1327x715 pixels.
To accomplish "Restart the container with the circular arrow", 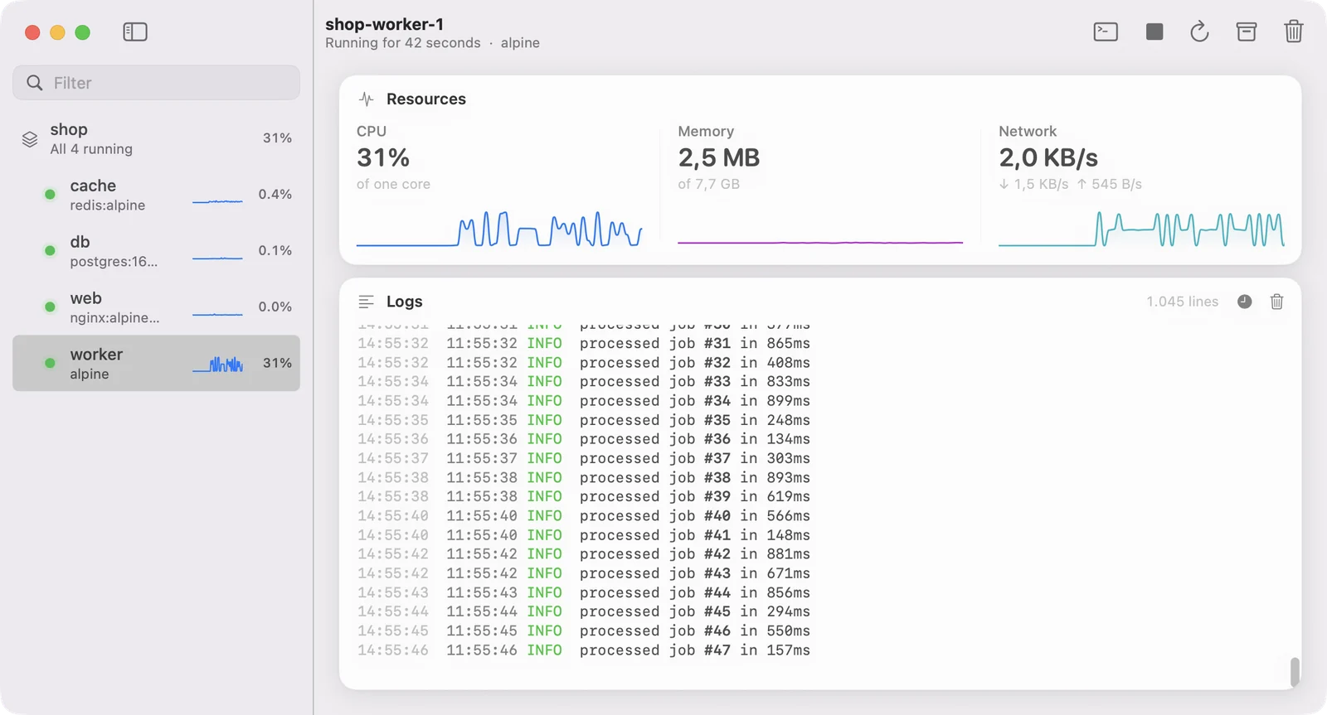I will [1199, 32].
